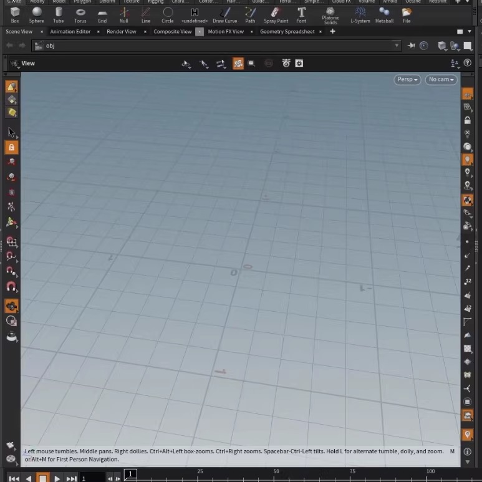The width and height of the screenshot is (482, 482).
Task: Click the forward navigation arrow
Action: [22, 46]
